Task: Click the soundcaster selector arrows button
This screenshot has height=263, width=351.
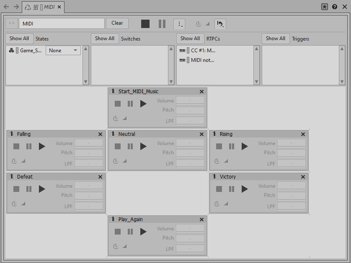Action: pos(12,23)
